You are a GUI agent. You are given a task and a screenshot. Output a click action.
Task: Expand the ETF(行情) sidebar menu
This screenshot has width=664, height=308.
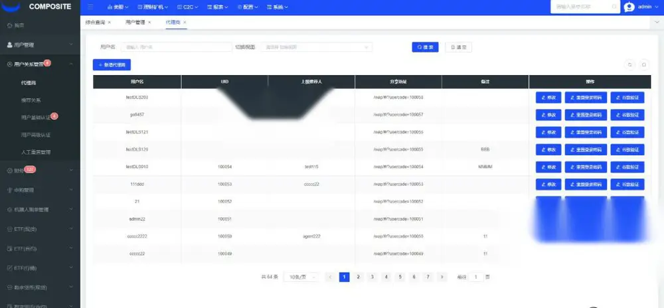pyautogui.click(x=40, y=268)
